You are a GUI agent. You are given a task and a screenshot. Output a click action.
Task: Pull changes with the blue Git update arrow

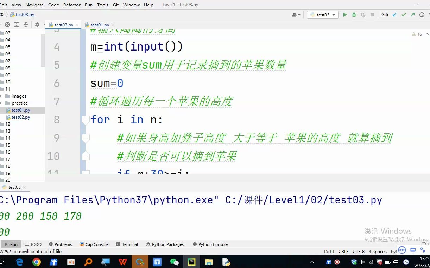393,15
